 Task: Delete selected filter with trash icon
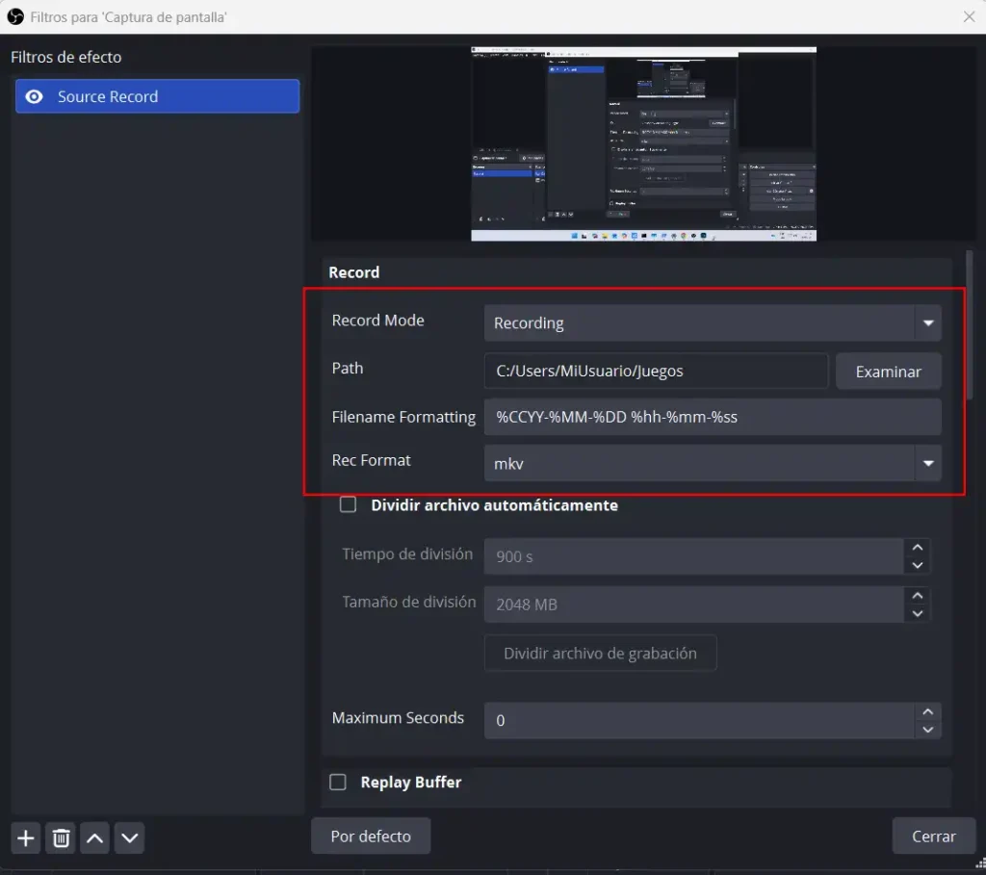tap(61, 837)
